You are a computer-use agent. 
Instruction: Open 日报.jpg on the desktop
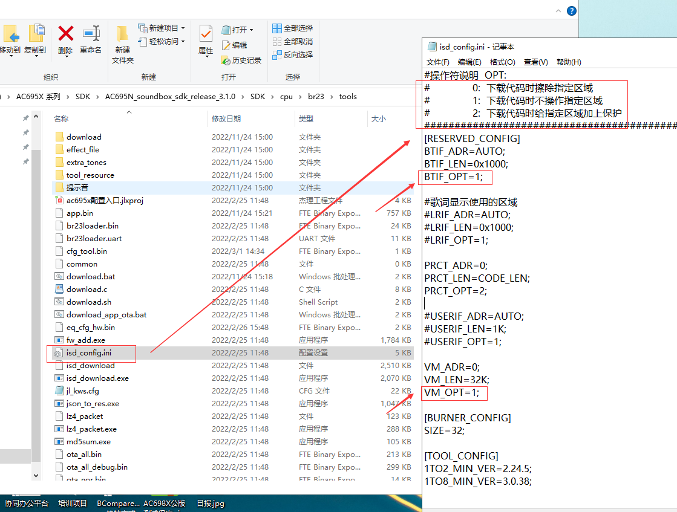211,504
